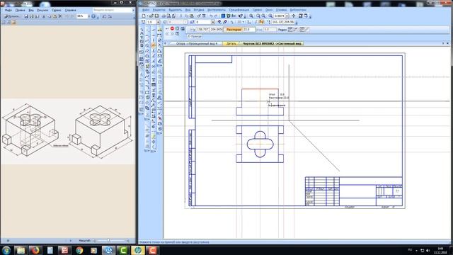Click the Расстояние button on property bar
This screenshot has height=255, width=453.
point(234,29)
